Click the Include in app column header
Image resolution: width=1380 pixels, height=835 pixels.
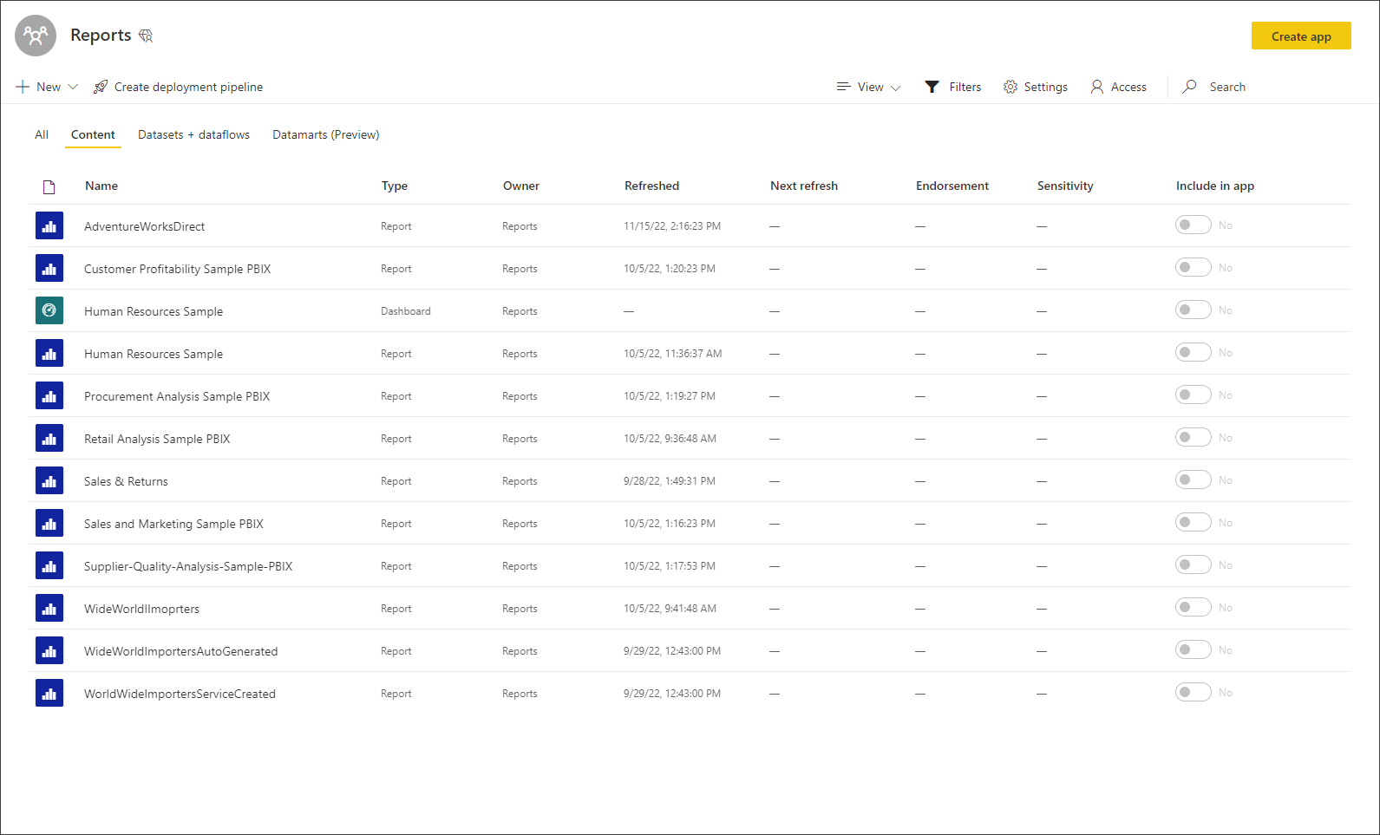[x=1215, y=186]
